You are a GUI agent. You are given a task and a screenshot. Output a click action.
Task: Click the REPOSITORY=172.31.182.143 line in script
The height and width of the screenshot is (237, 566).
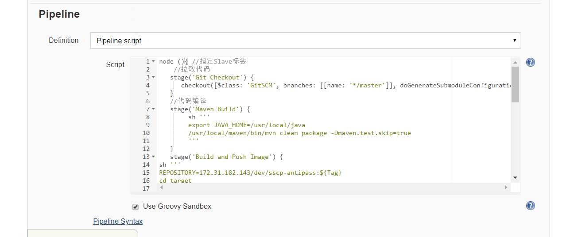click(251, 173)
